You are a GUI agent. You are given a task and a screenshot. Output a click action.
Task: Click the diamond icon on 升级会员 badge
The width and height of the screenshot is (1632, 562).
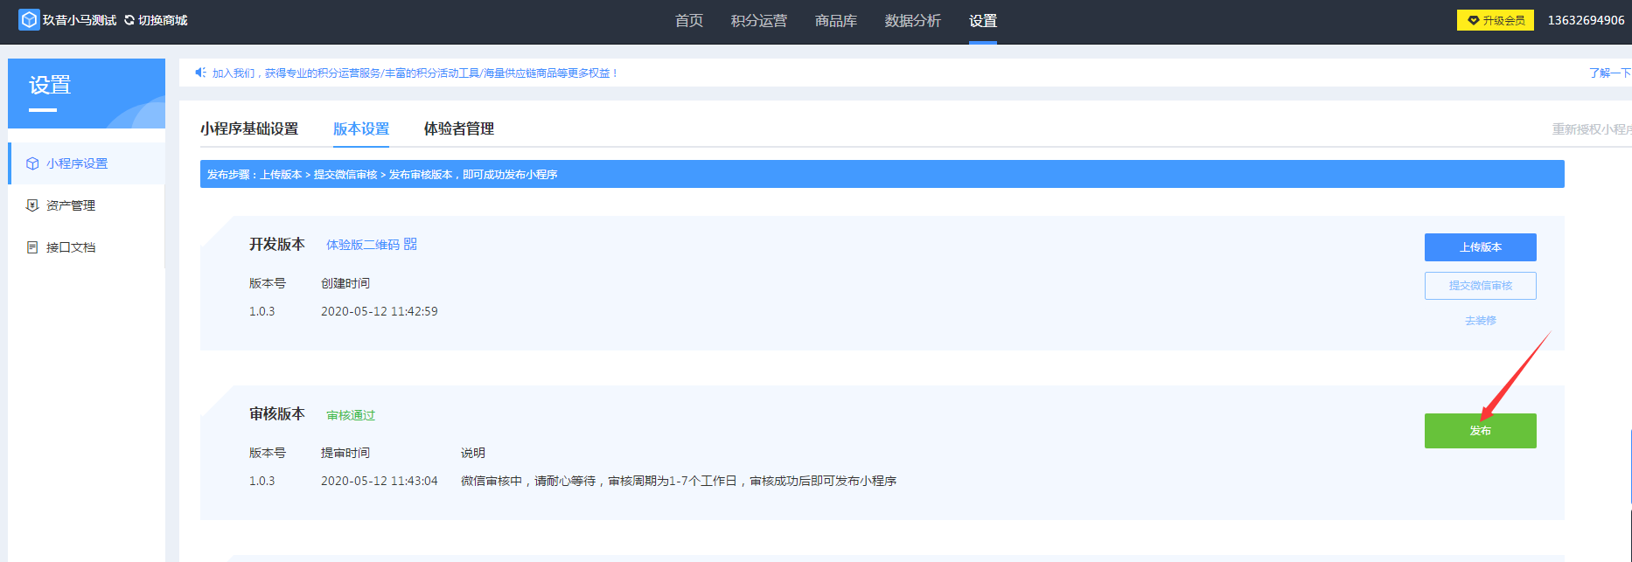click(1474, 20)
